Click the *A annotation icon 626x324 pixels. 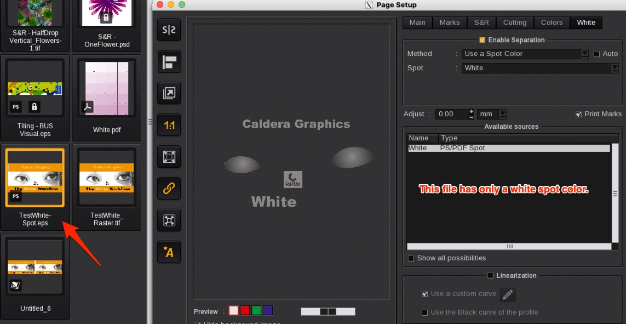click(x=169, y=252)
